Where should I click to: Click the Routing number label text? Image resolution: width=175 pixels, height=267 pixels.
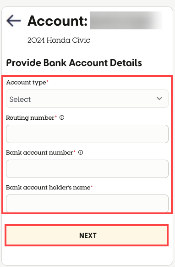(x=30, y=118)
